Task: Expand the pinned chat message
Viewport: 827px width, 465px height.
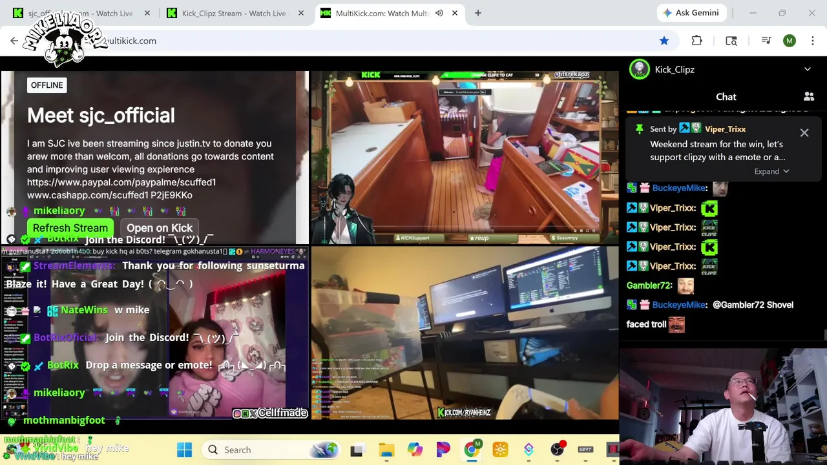Action: (x=771, y=171)
